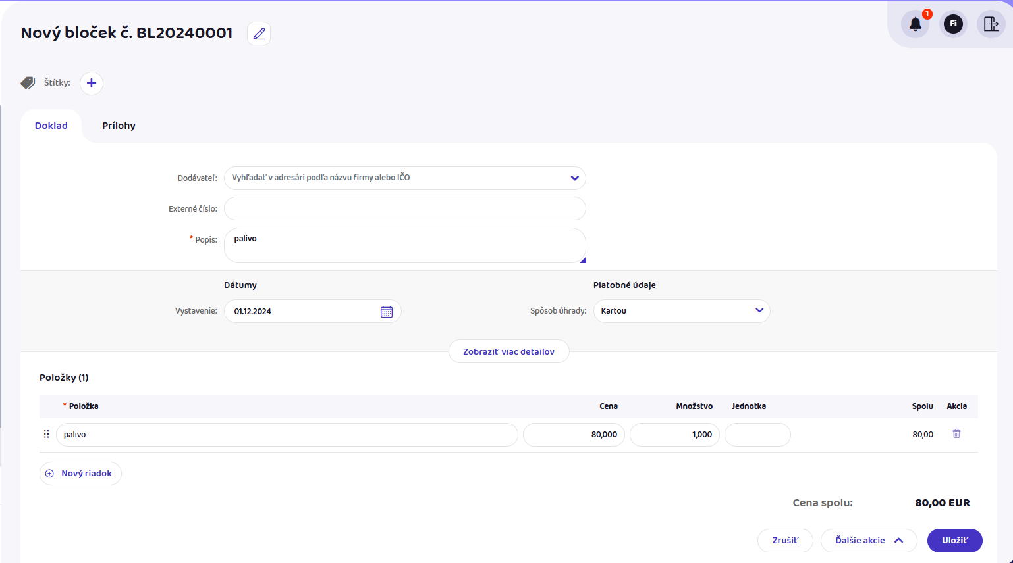This screenshot has height=563, width=1013.
Task: Open the Spôsob úhrady dropdown showing Kartou
Action: click(x=682, y=311)
